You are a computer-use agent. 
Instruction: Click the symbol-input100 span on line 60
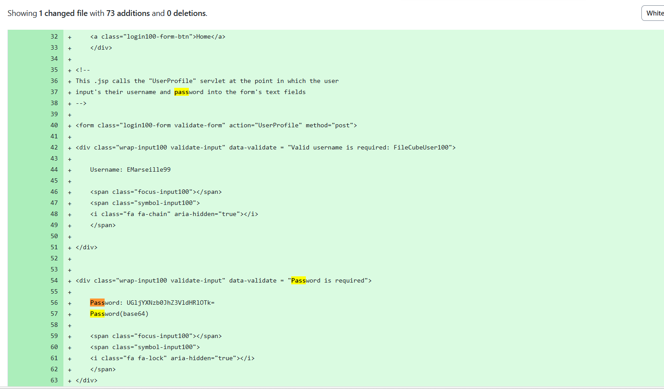coord(145,347)
